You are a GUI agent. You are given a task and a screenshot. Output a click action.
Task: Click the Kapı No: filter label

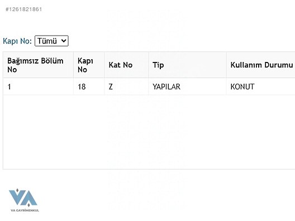pos(17,41)
